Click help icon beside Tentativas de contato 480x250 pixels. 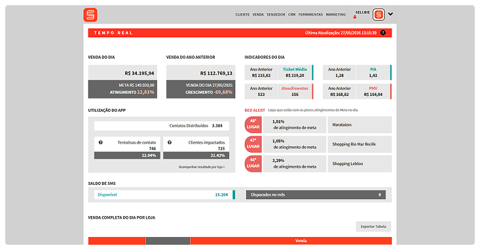click(100, 142)
